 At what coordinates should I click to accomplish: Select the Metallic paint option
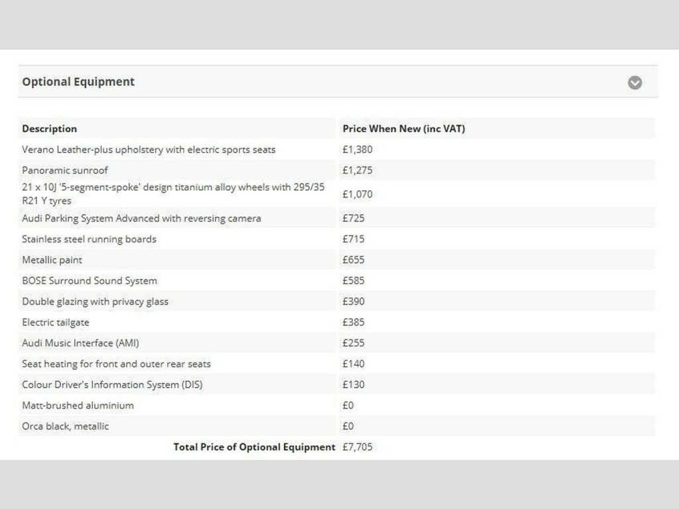pyautogui.click(x=52, y=260)
